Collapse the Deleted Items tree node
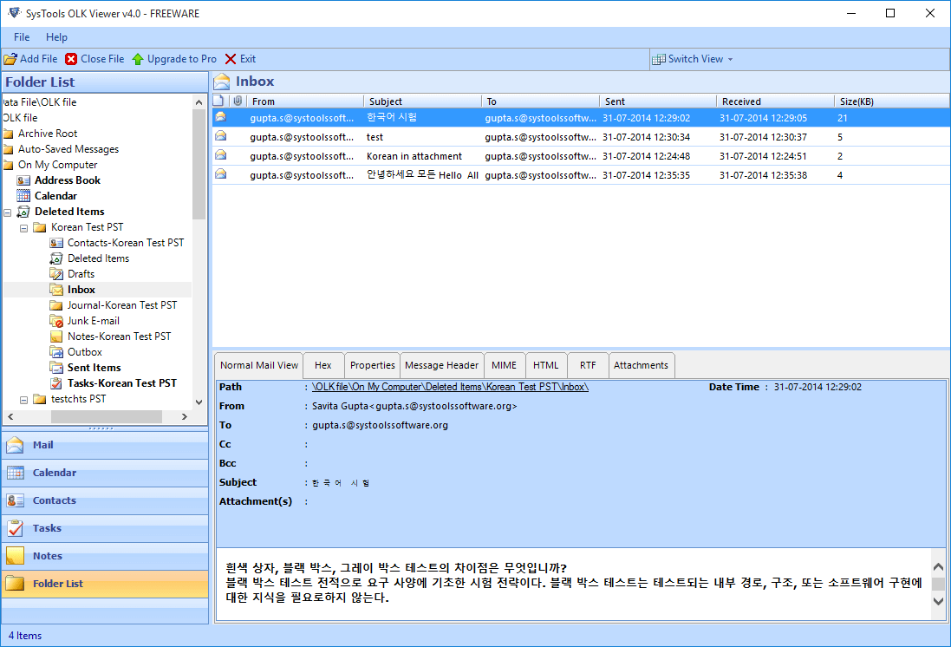The height and width of the screenshot is (647, 951). pyautogui.click(x=8, y=212)
